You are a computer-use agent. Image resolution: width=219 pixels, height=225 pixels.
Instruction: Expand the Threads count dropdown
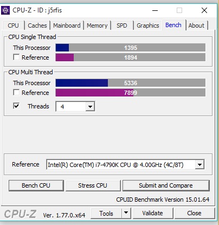tap(90, 107)
